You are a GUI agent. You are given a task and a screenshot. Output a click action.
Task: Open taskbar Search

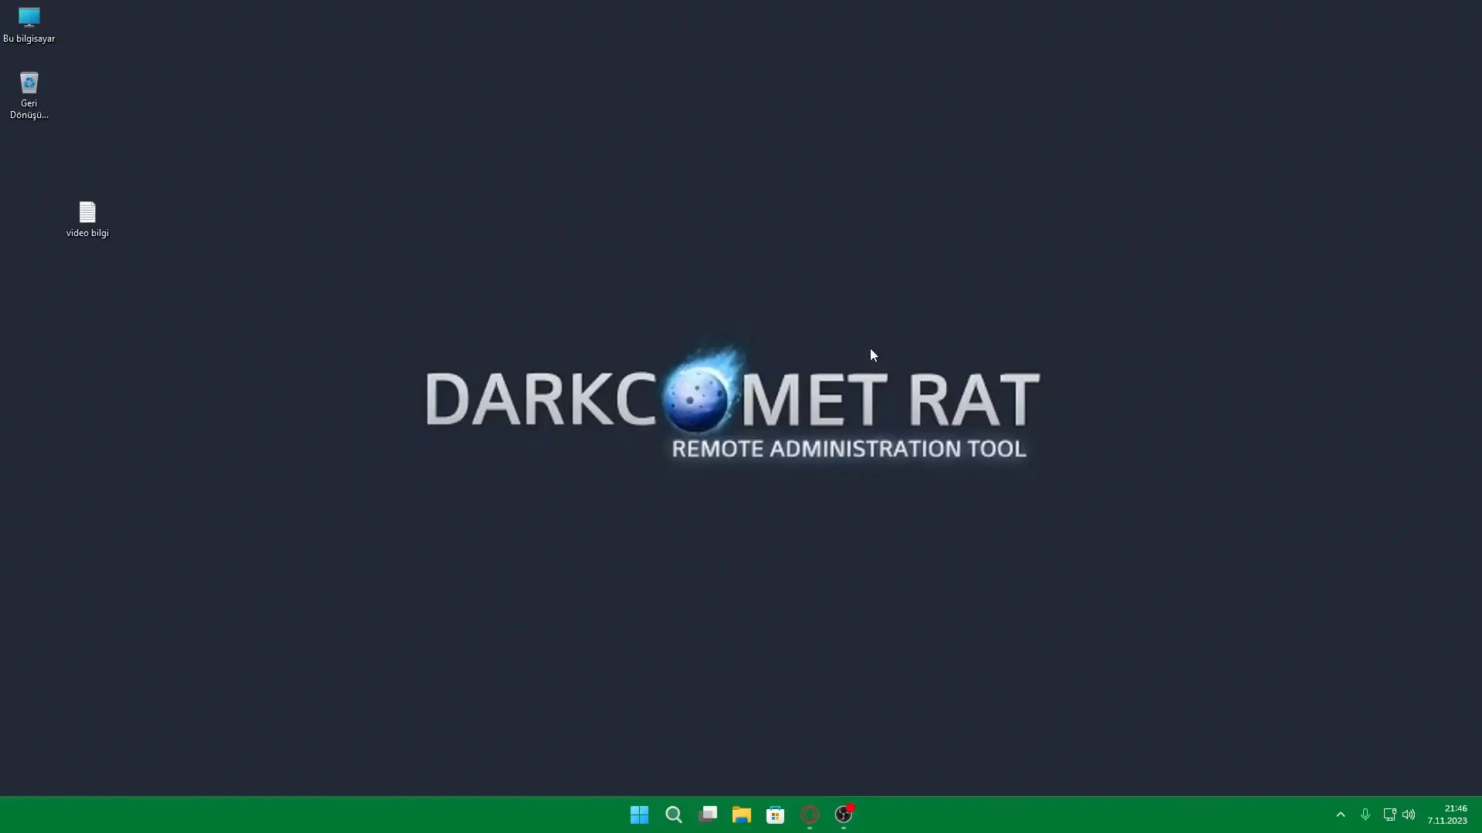[x=674, y=814]
